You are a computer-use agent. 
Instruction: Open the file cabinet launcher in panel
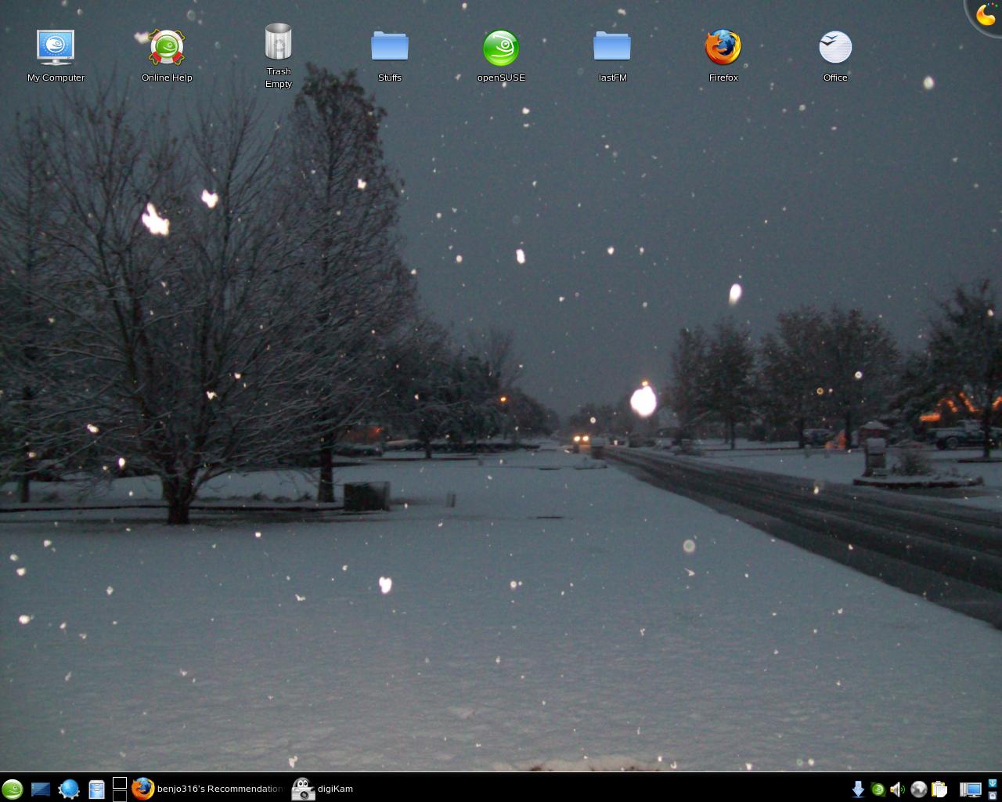click(x=96, y=789)
